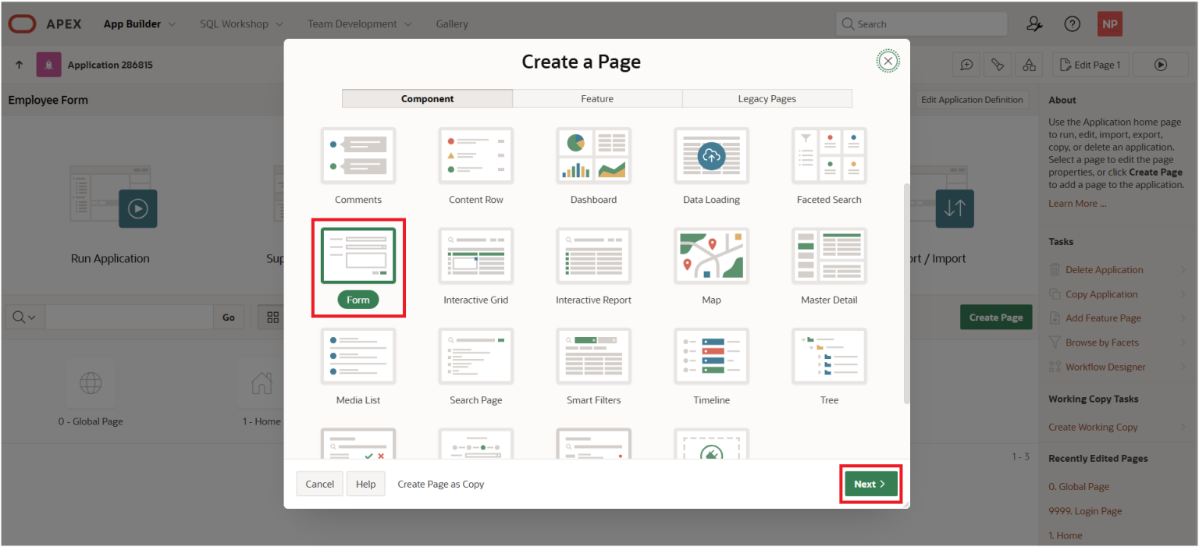Image resolution: width=1199 pixels, height=547 pixels.
Task: Choose the Tree page type
Action: (828, 367)
